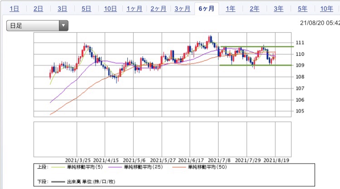Open the 3日 chart range
Screen dimensions: 340x189
(62, 9)
